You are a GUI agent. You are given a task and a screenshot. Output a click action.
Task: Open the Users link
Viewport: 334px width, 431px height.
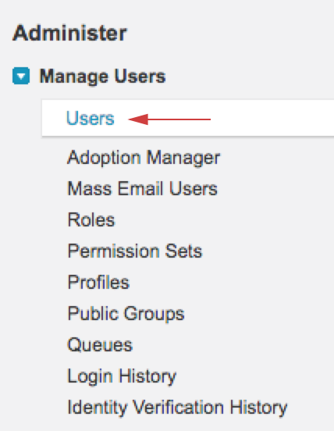coord(91,119)
